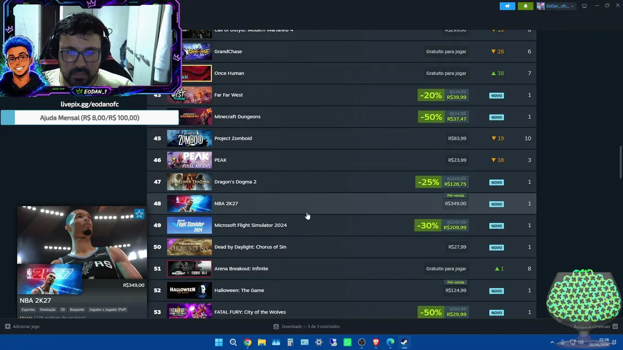
Task: Click the Steam taskbar icon
Action: (x=404, y=342)
